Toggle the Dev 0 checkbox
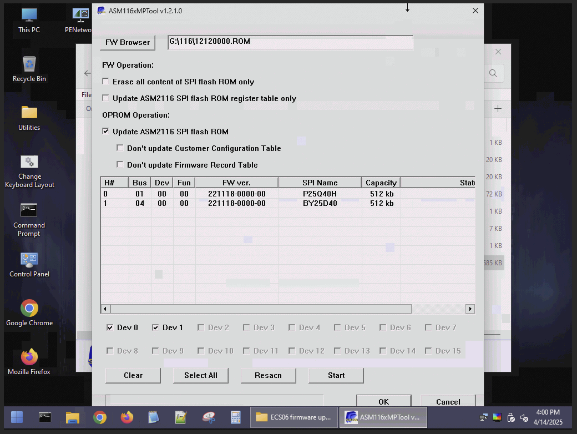The width and height of the screenshot is (577, 434). click(110, 327)
